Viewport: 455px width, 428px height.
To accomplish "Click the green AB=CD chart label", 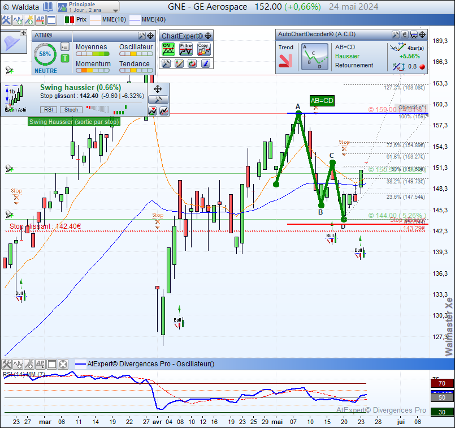I will 322,101.
